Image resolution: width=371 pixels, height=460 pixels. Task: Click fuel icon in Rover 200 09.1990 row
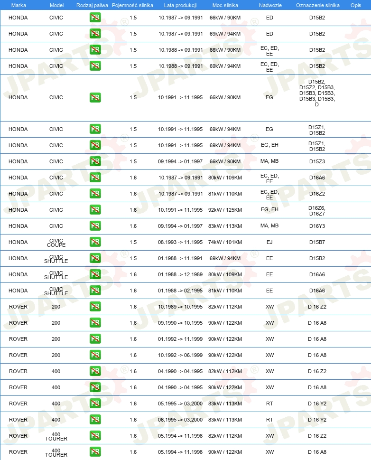coord(95,323)
